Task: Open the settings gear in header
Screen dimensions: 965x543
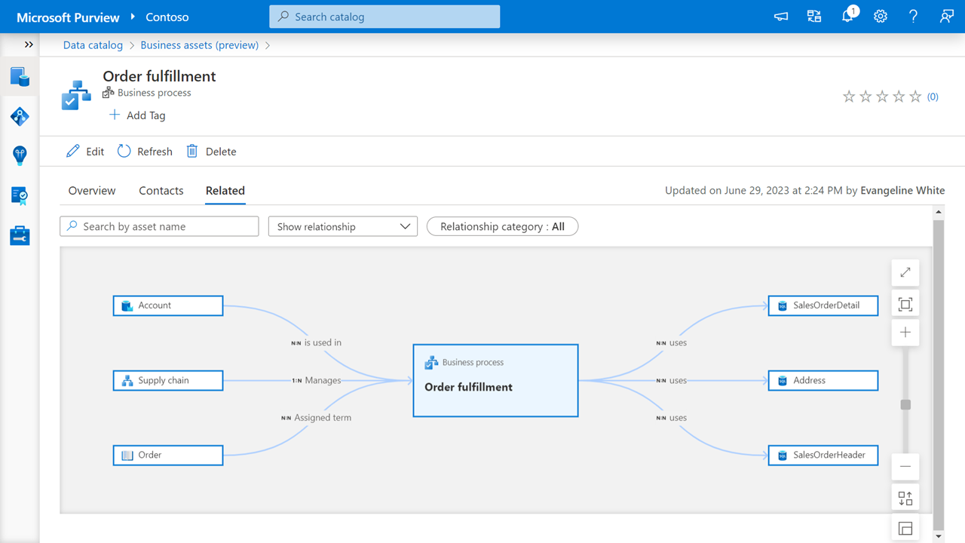Action: coord(881,16)
